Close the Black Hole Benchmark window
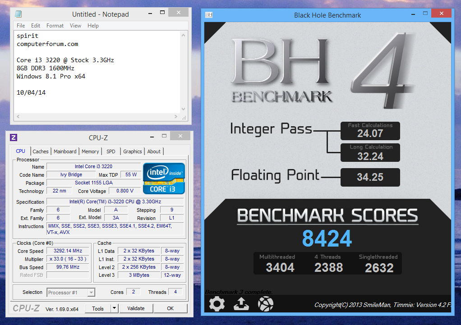Image resolution: width=461 pixels, height=325 pixels. pyautogui.click(x=441, y=13)
